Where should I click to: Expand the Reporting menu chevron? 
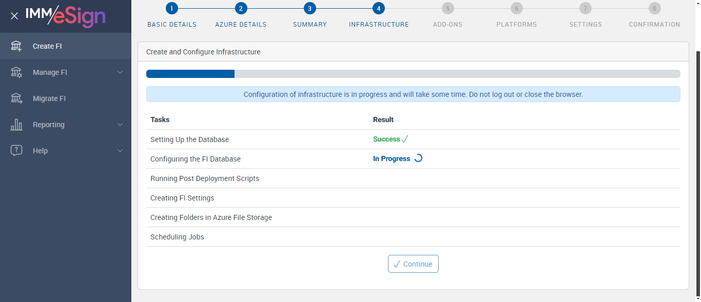[x=120, y=125]
